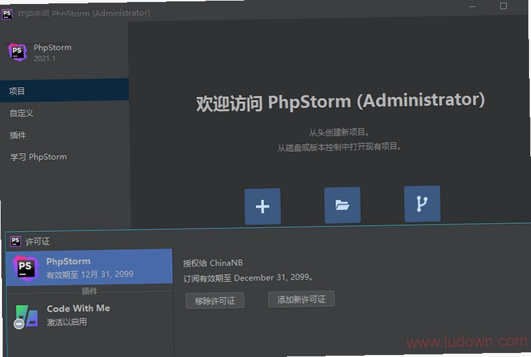Select the PhpStorm license item

[90, 267]
